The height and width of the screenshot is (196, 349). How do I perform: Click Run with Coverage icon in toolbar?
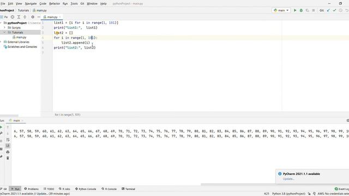pos(308,10)
